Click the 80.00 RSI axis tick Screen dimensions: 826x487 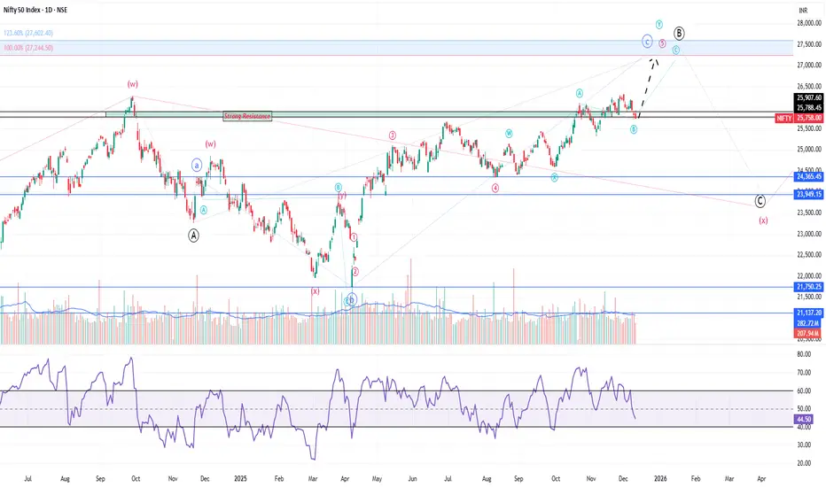pos(804,355)
